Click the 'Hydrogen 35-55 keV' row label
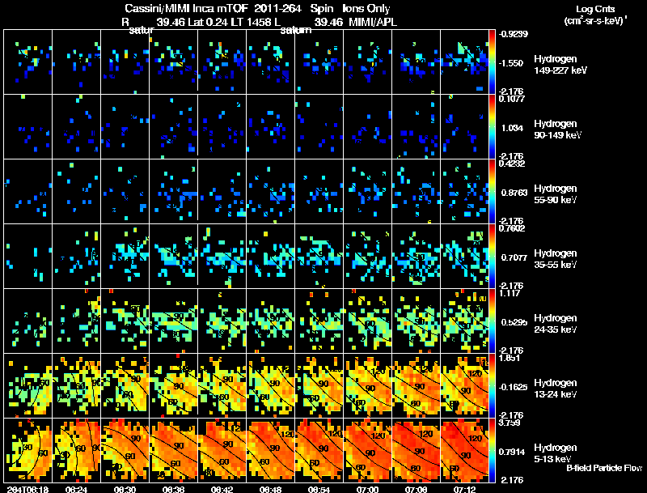This screenshot has width=647, height=493. click(556, 259)
